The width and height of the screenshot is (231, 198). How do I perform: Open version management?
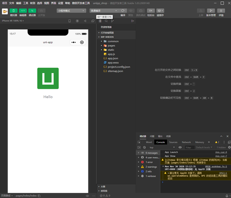tap(211, 11)
